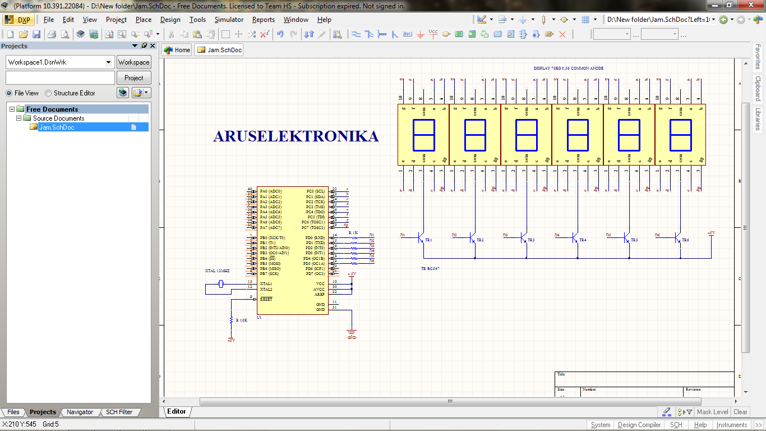Click the Undo icon on toolbar
The image size is (766, 431).
280,34
